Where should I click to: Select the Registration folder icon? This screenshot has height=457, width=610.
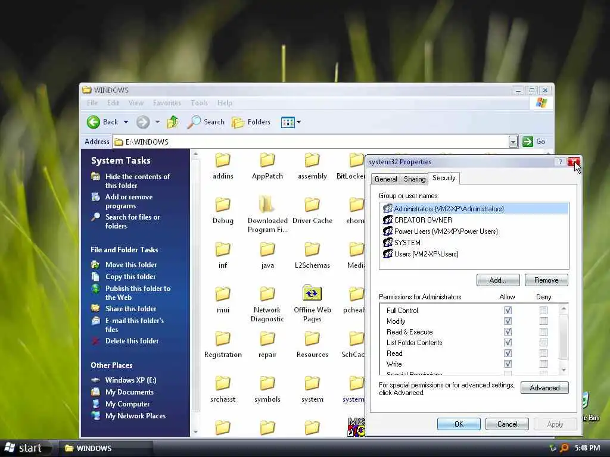click(x=223, y=339)
